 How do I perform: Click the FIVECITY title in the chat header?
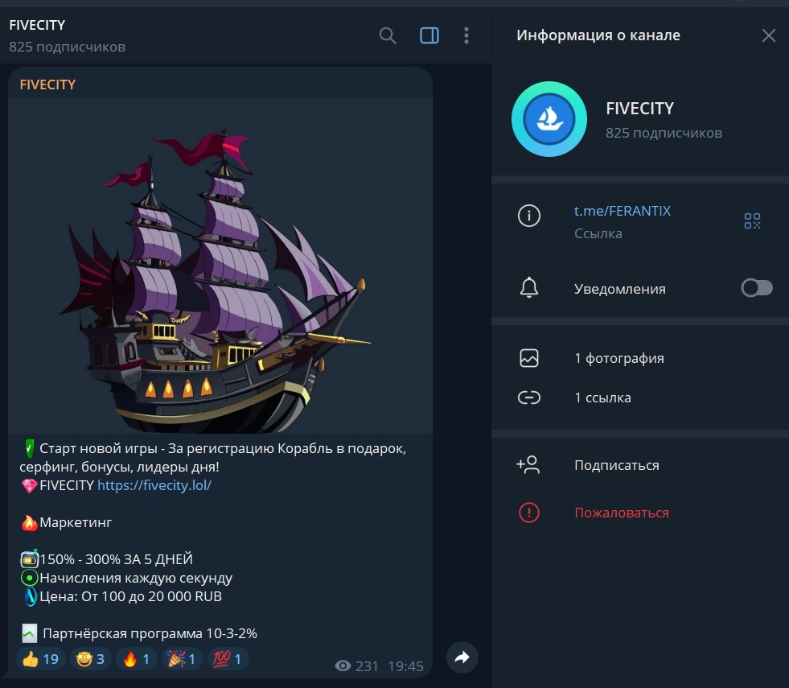click(x=37, y=25)
